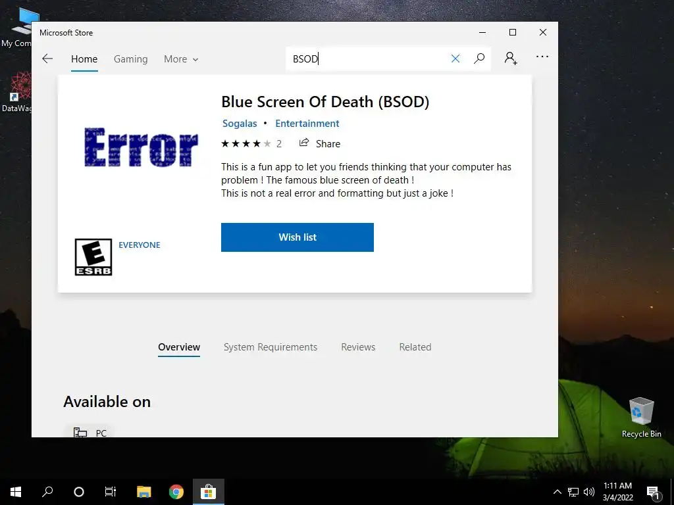The width and height of the screenshot is (674, 505).
Task: Click Microsoft Store taskbar icon
Action: tap(208, 492)
